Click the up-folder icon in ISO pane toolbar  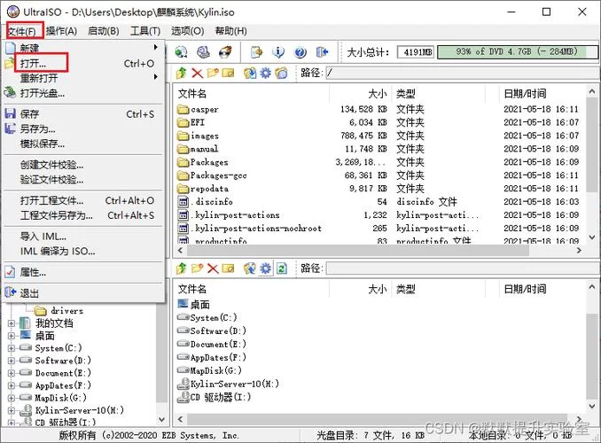[x=182, y=73]
